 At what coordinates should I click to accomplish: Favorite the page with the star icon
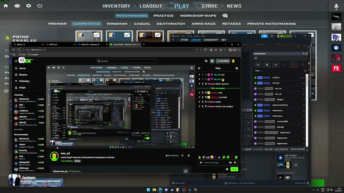(201, 50)
